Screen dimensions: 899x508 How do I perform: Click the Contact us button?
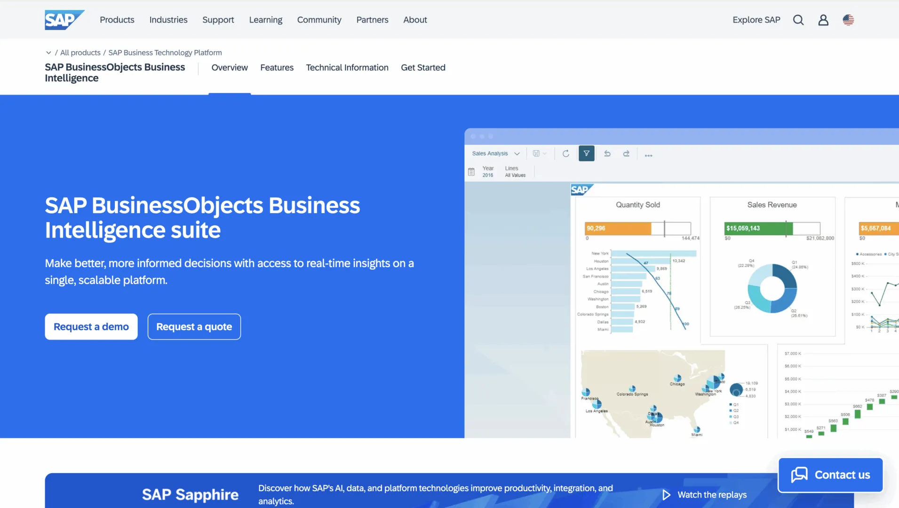(x=830, y=475)
